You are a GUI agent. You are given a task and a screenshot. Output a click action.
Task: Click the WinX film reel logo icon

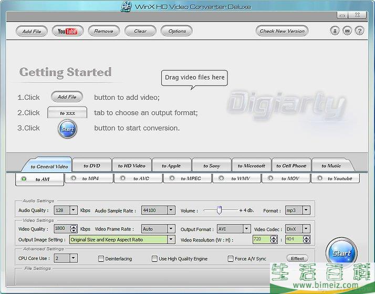coord(126,6)
